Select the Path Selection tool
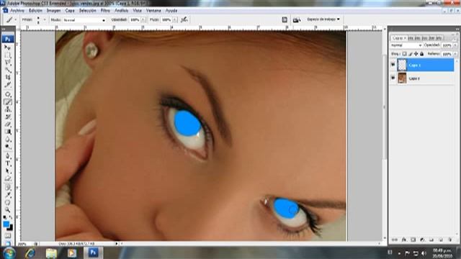The image size is (461, 259). coord(8,171)
